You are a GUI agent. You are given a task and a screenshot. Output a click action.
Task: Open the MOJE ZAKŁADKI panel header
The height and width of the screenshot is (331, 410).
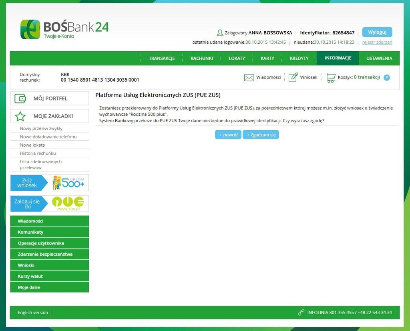[x=50, y=116]
